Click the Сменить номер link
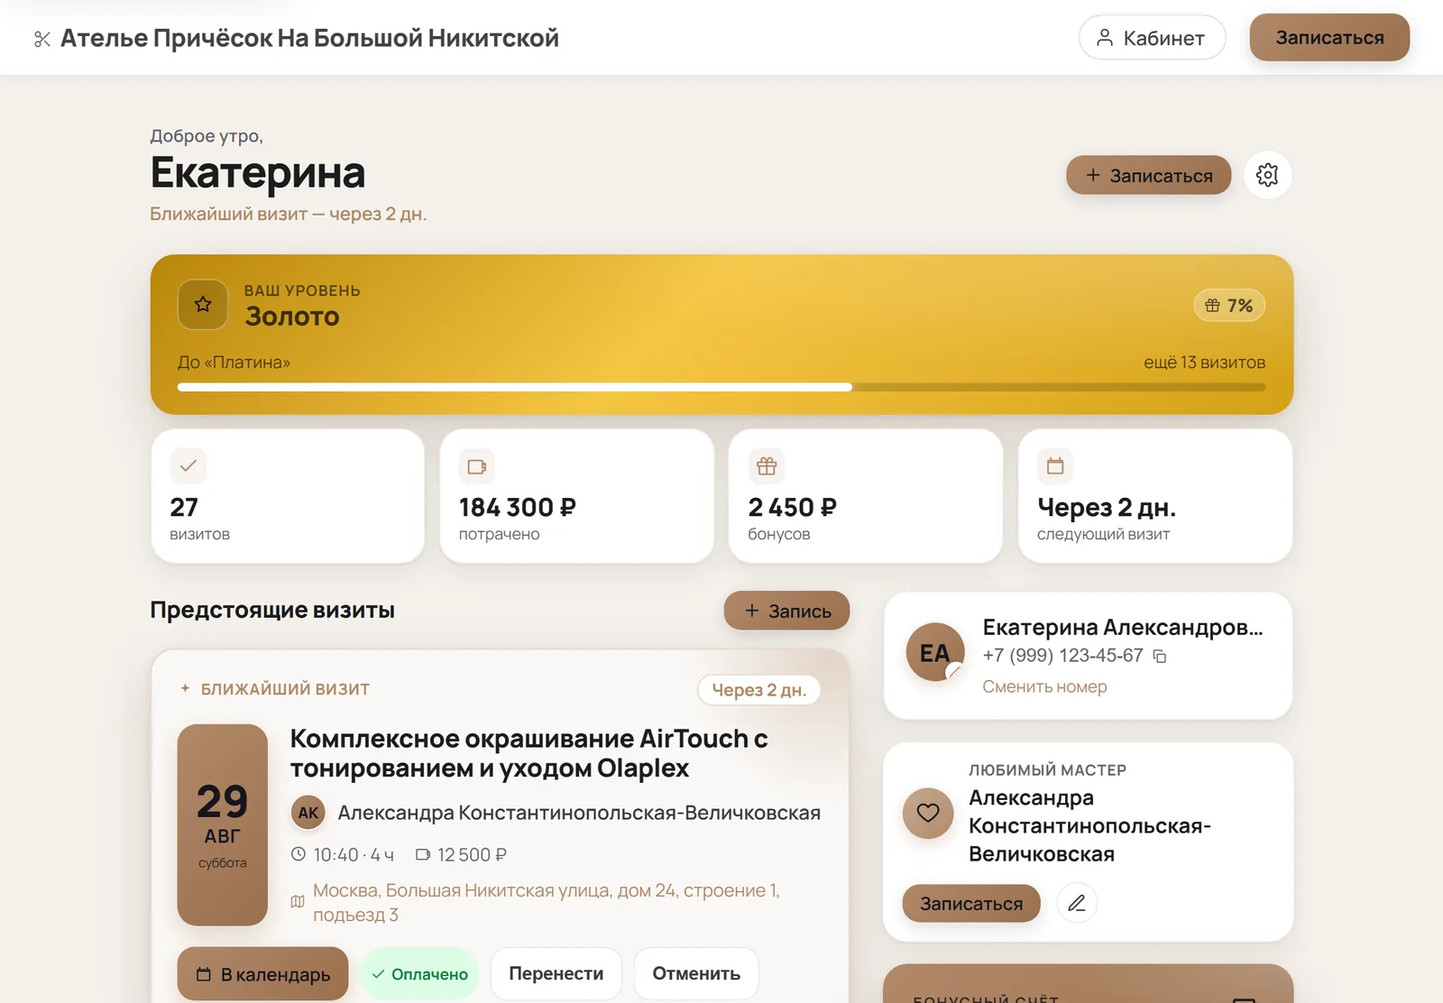Image resolution: width=1443 pixels, height=1003 pixels. point(1044,686)
